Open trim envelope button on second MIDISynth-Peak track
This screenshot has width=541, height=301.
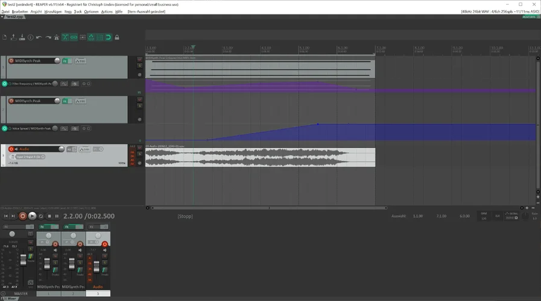80,101
